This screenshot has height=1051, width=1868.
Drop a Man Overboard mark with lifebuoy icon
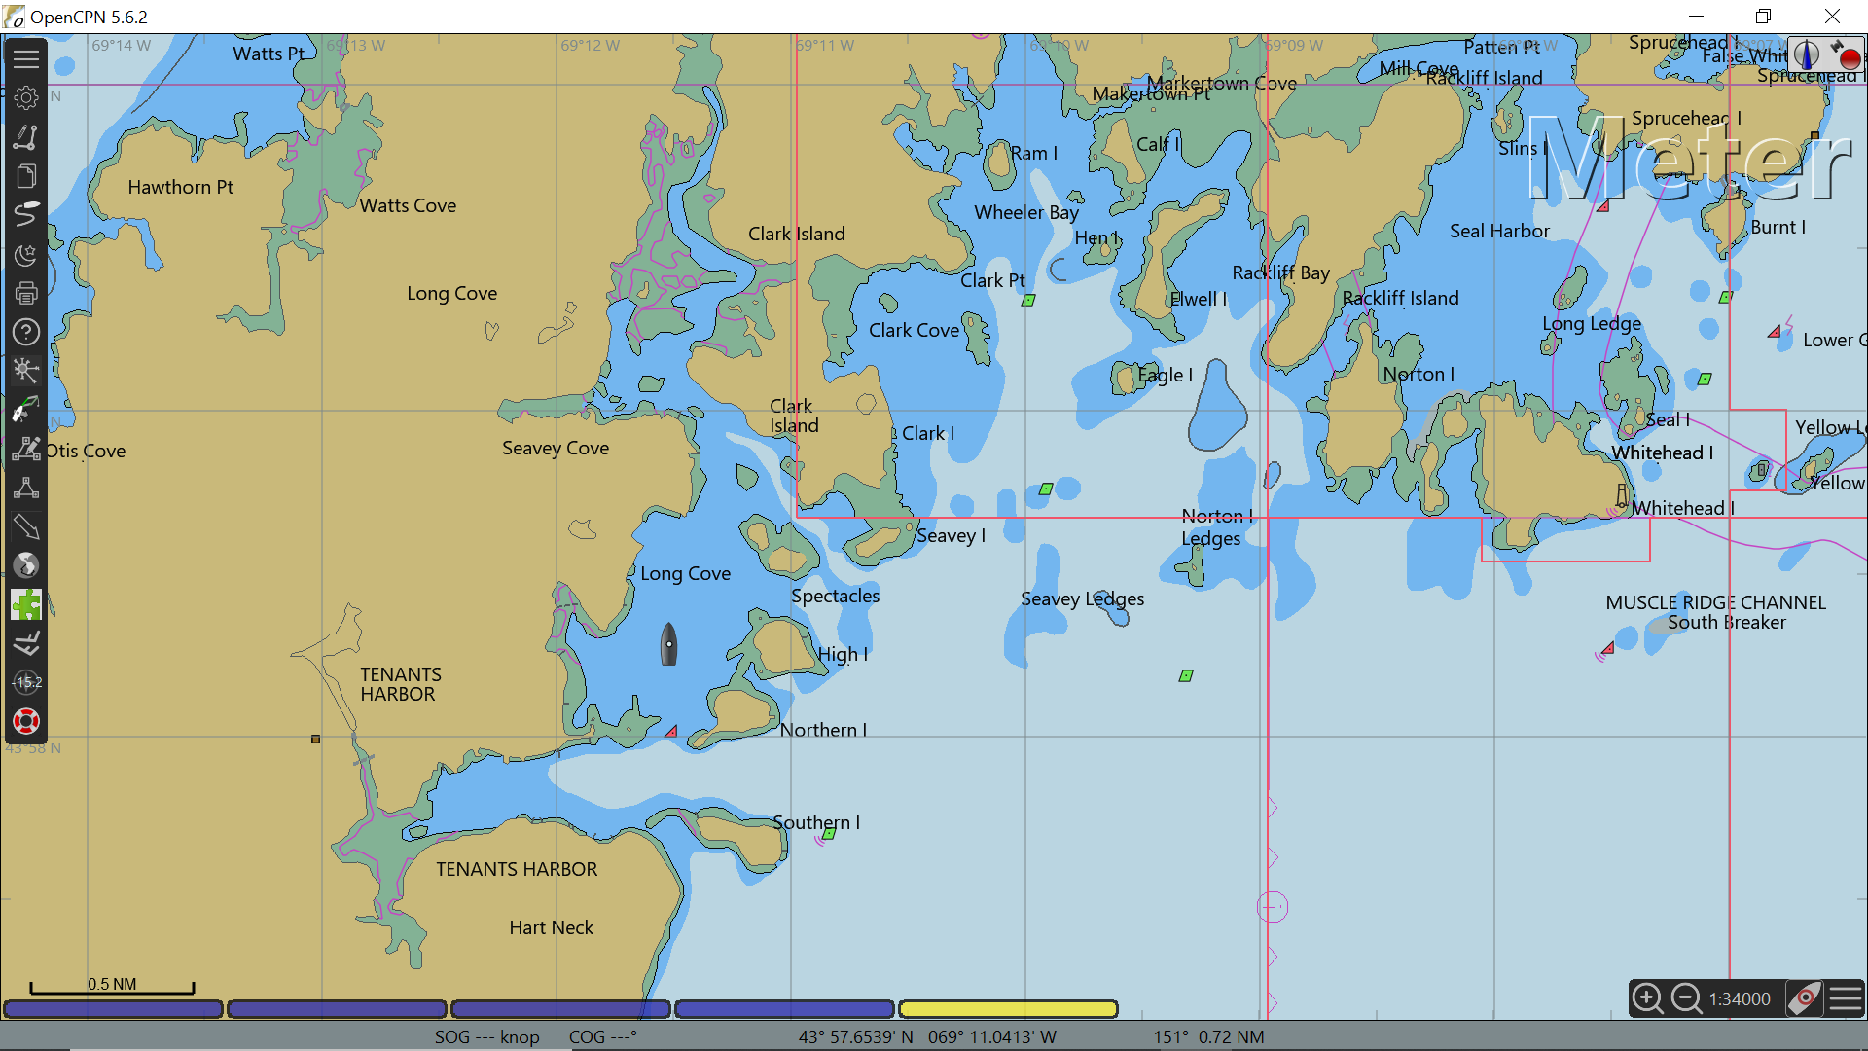(x=26, y=721)
